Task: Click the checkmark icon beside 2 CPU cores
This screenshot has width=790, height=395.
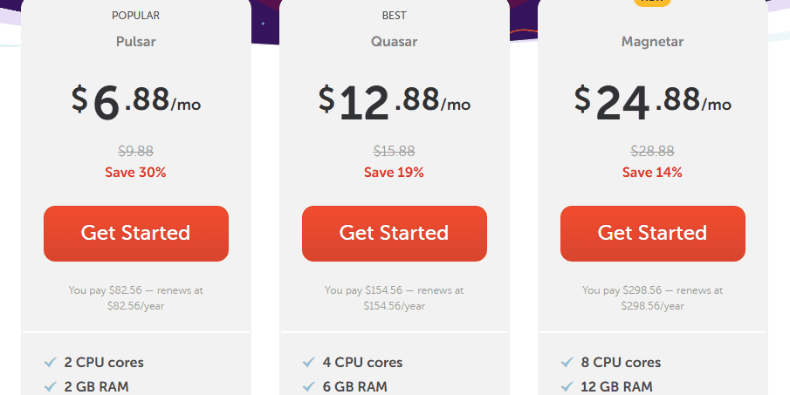Action: (x=50, y=362)
